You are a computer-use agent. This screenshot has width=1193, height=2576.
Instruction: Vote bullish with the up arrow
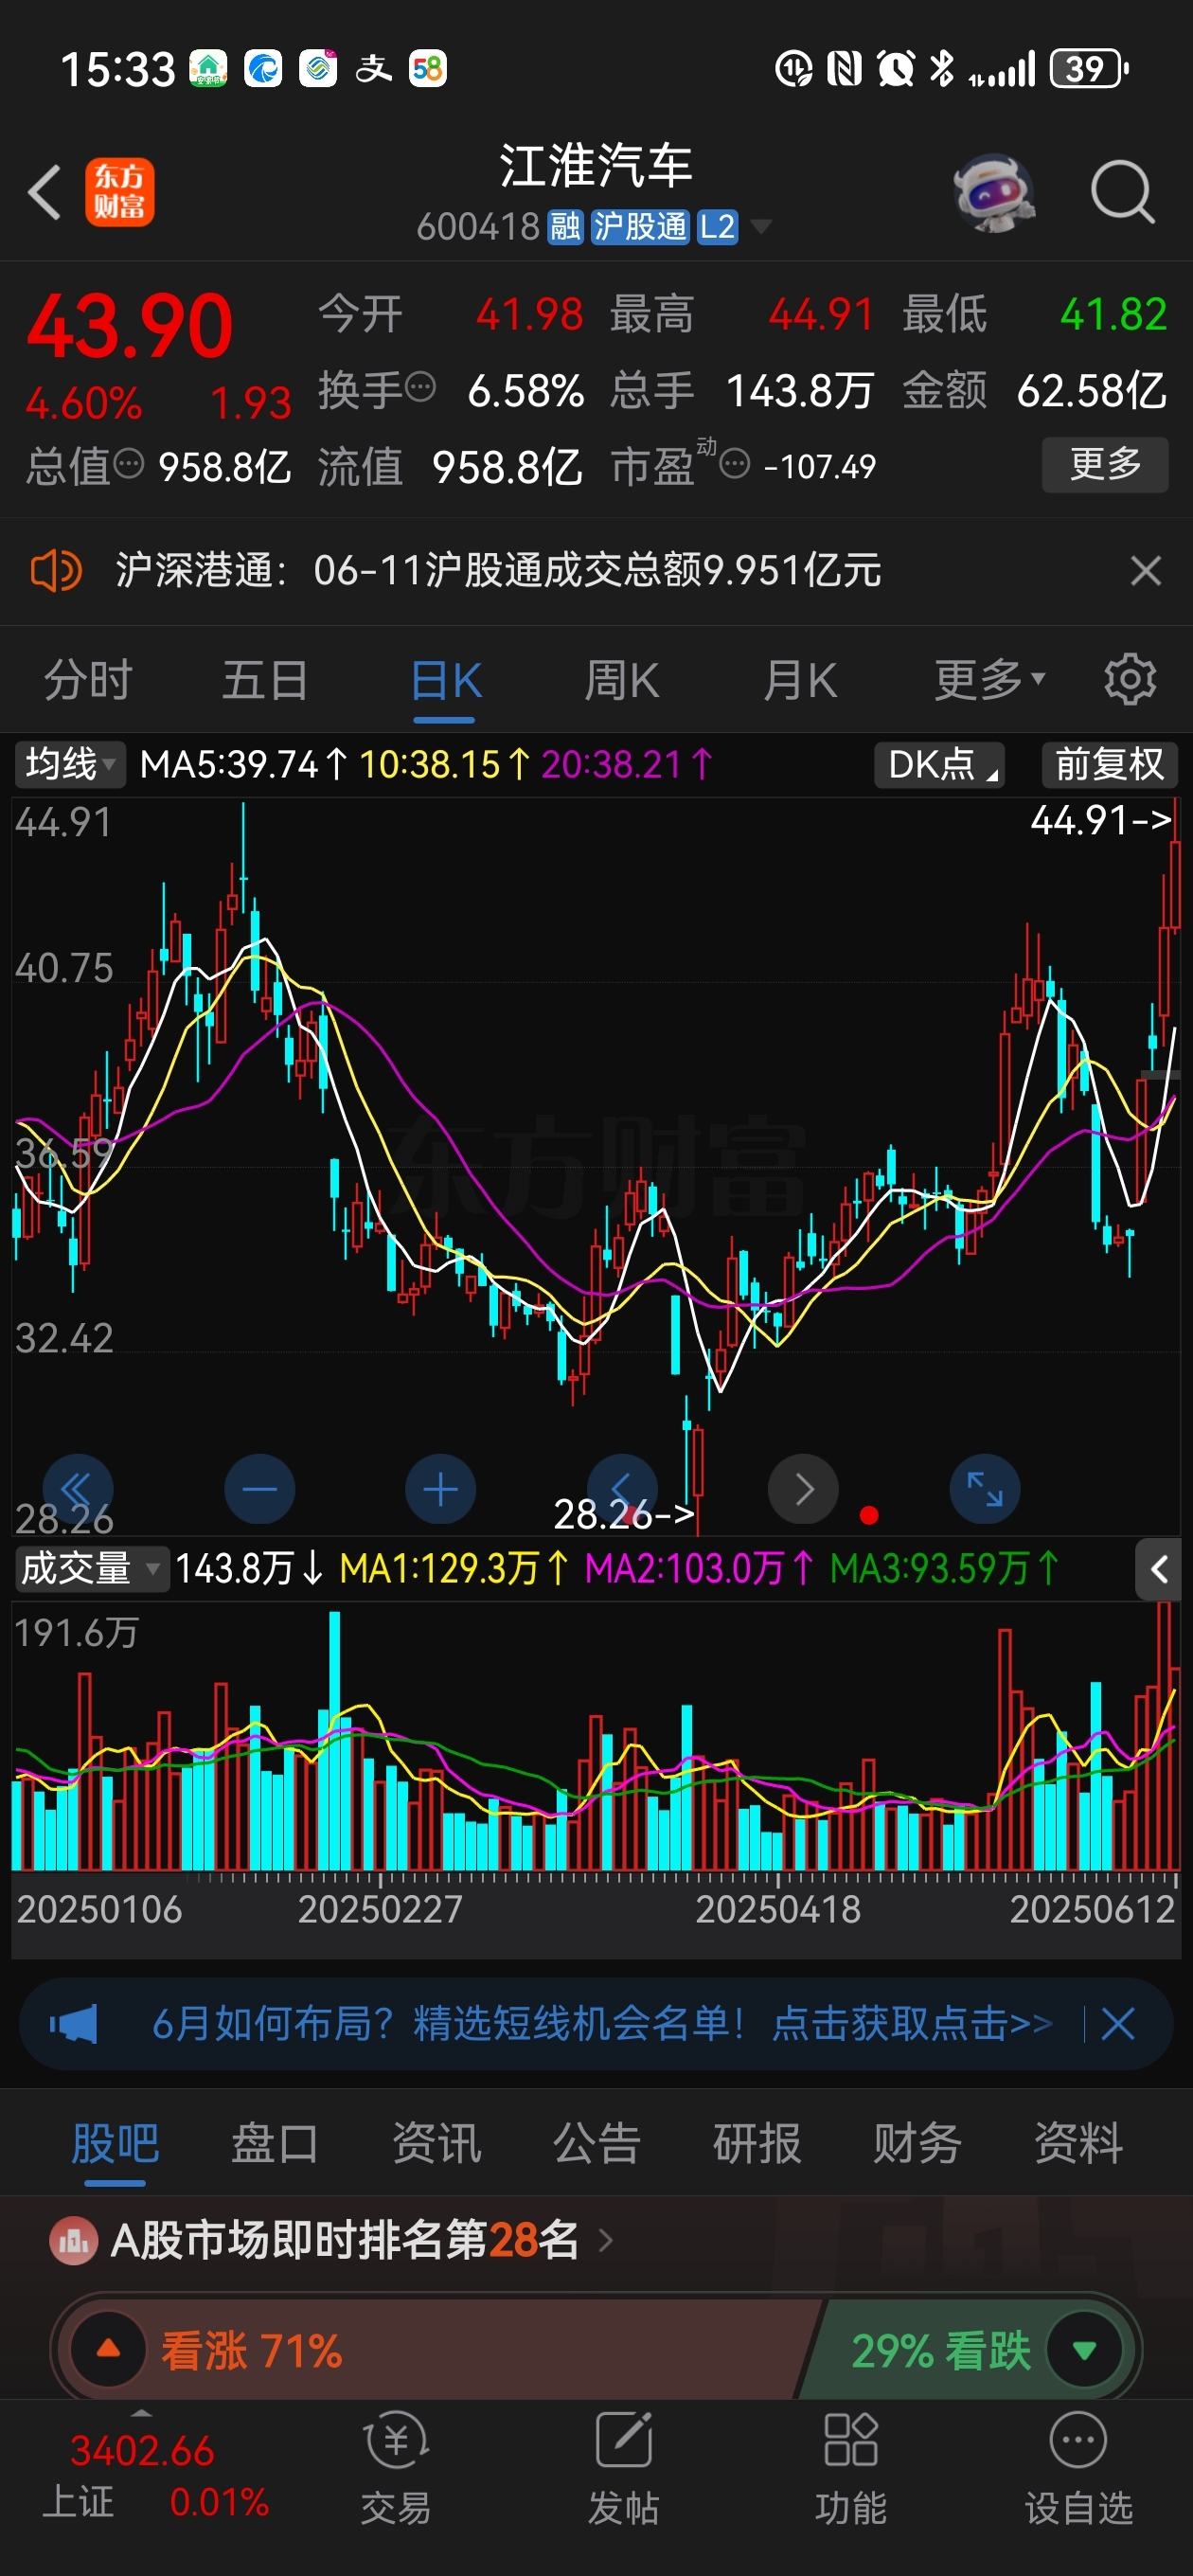coord(108,2349)
